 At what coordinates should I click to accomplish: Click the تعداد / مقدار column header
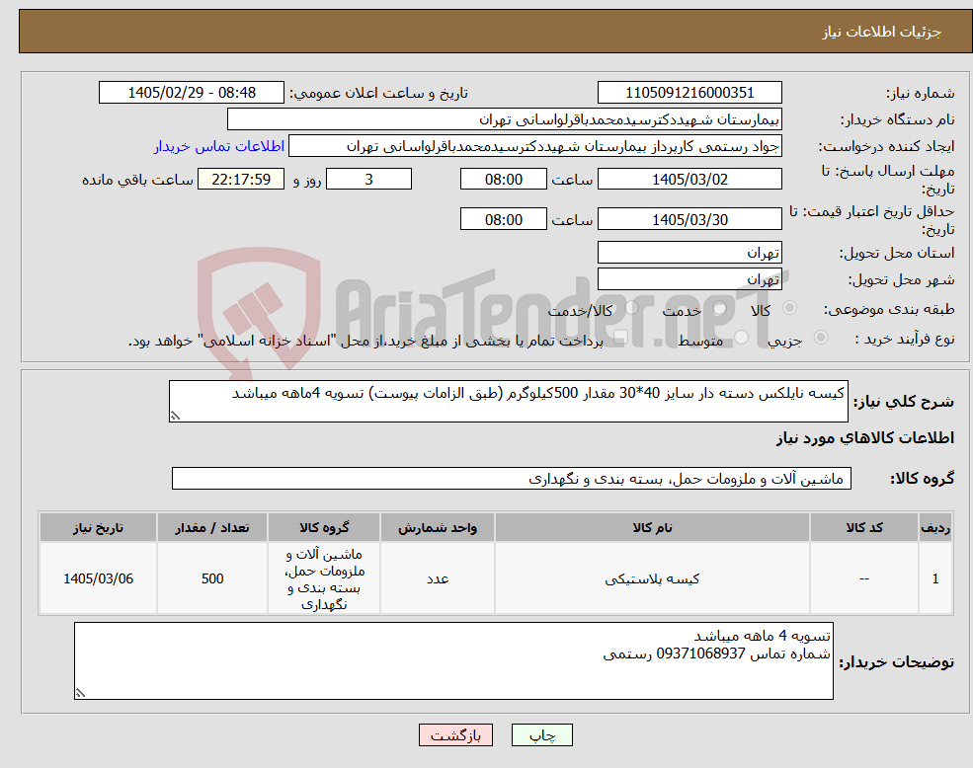[x=212, y=527]
